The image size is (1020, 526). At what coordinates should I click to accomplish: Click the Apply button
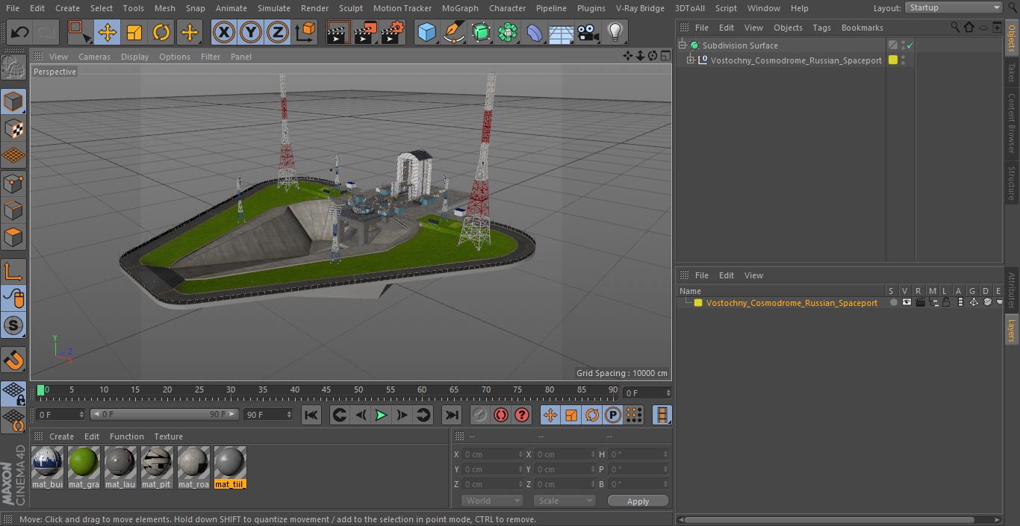pos(638,501)
